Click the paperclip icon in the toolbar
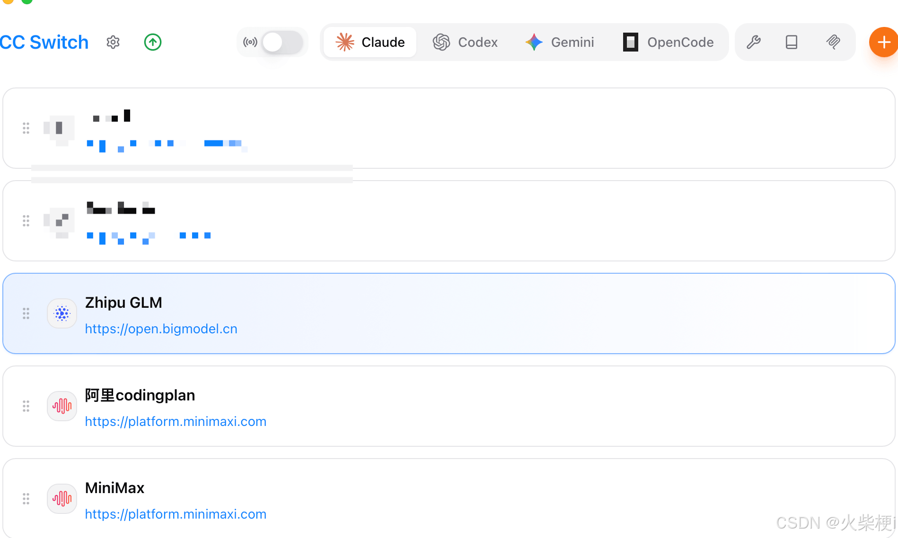This screenshot has height=538, width=898. [833, 42]
